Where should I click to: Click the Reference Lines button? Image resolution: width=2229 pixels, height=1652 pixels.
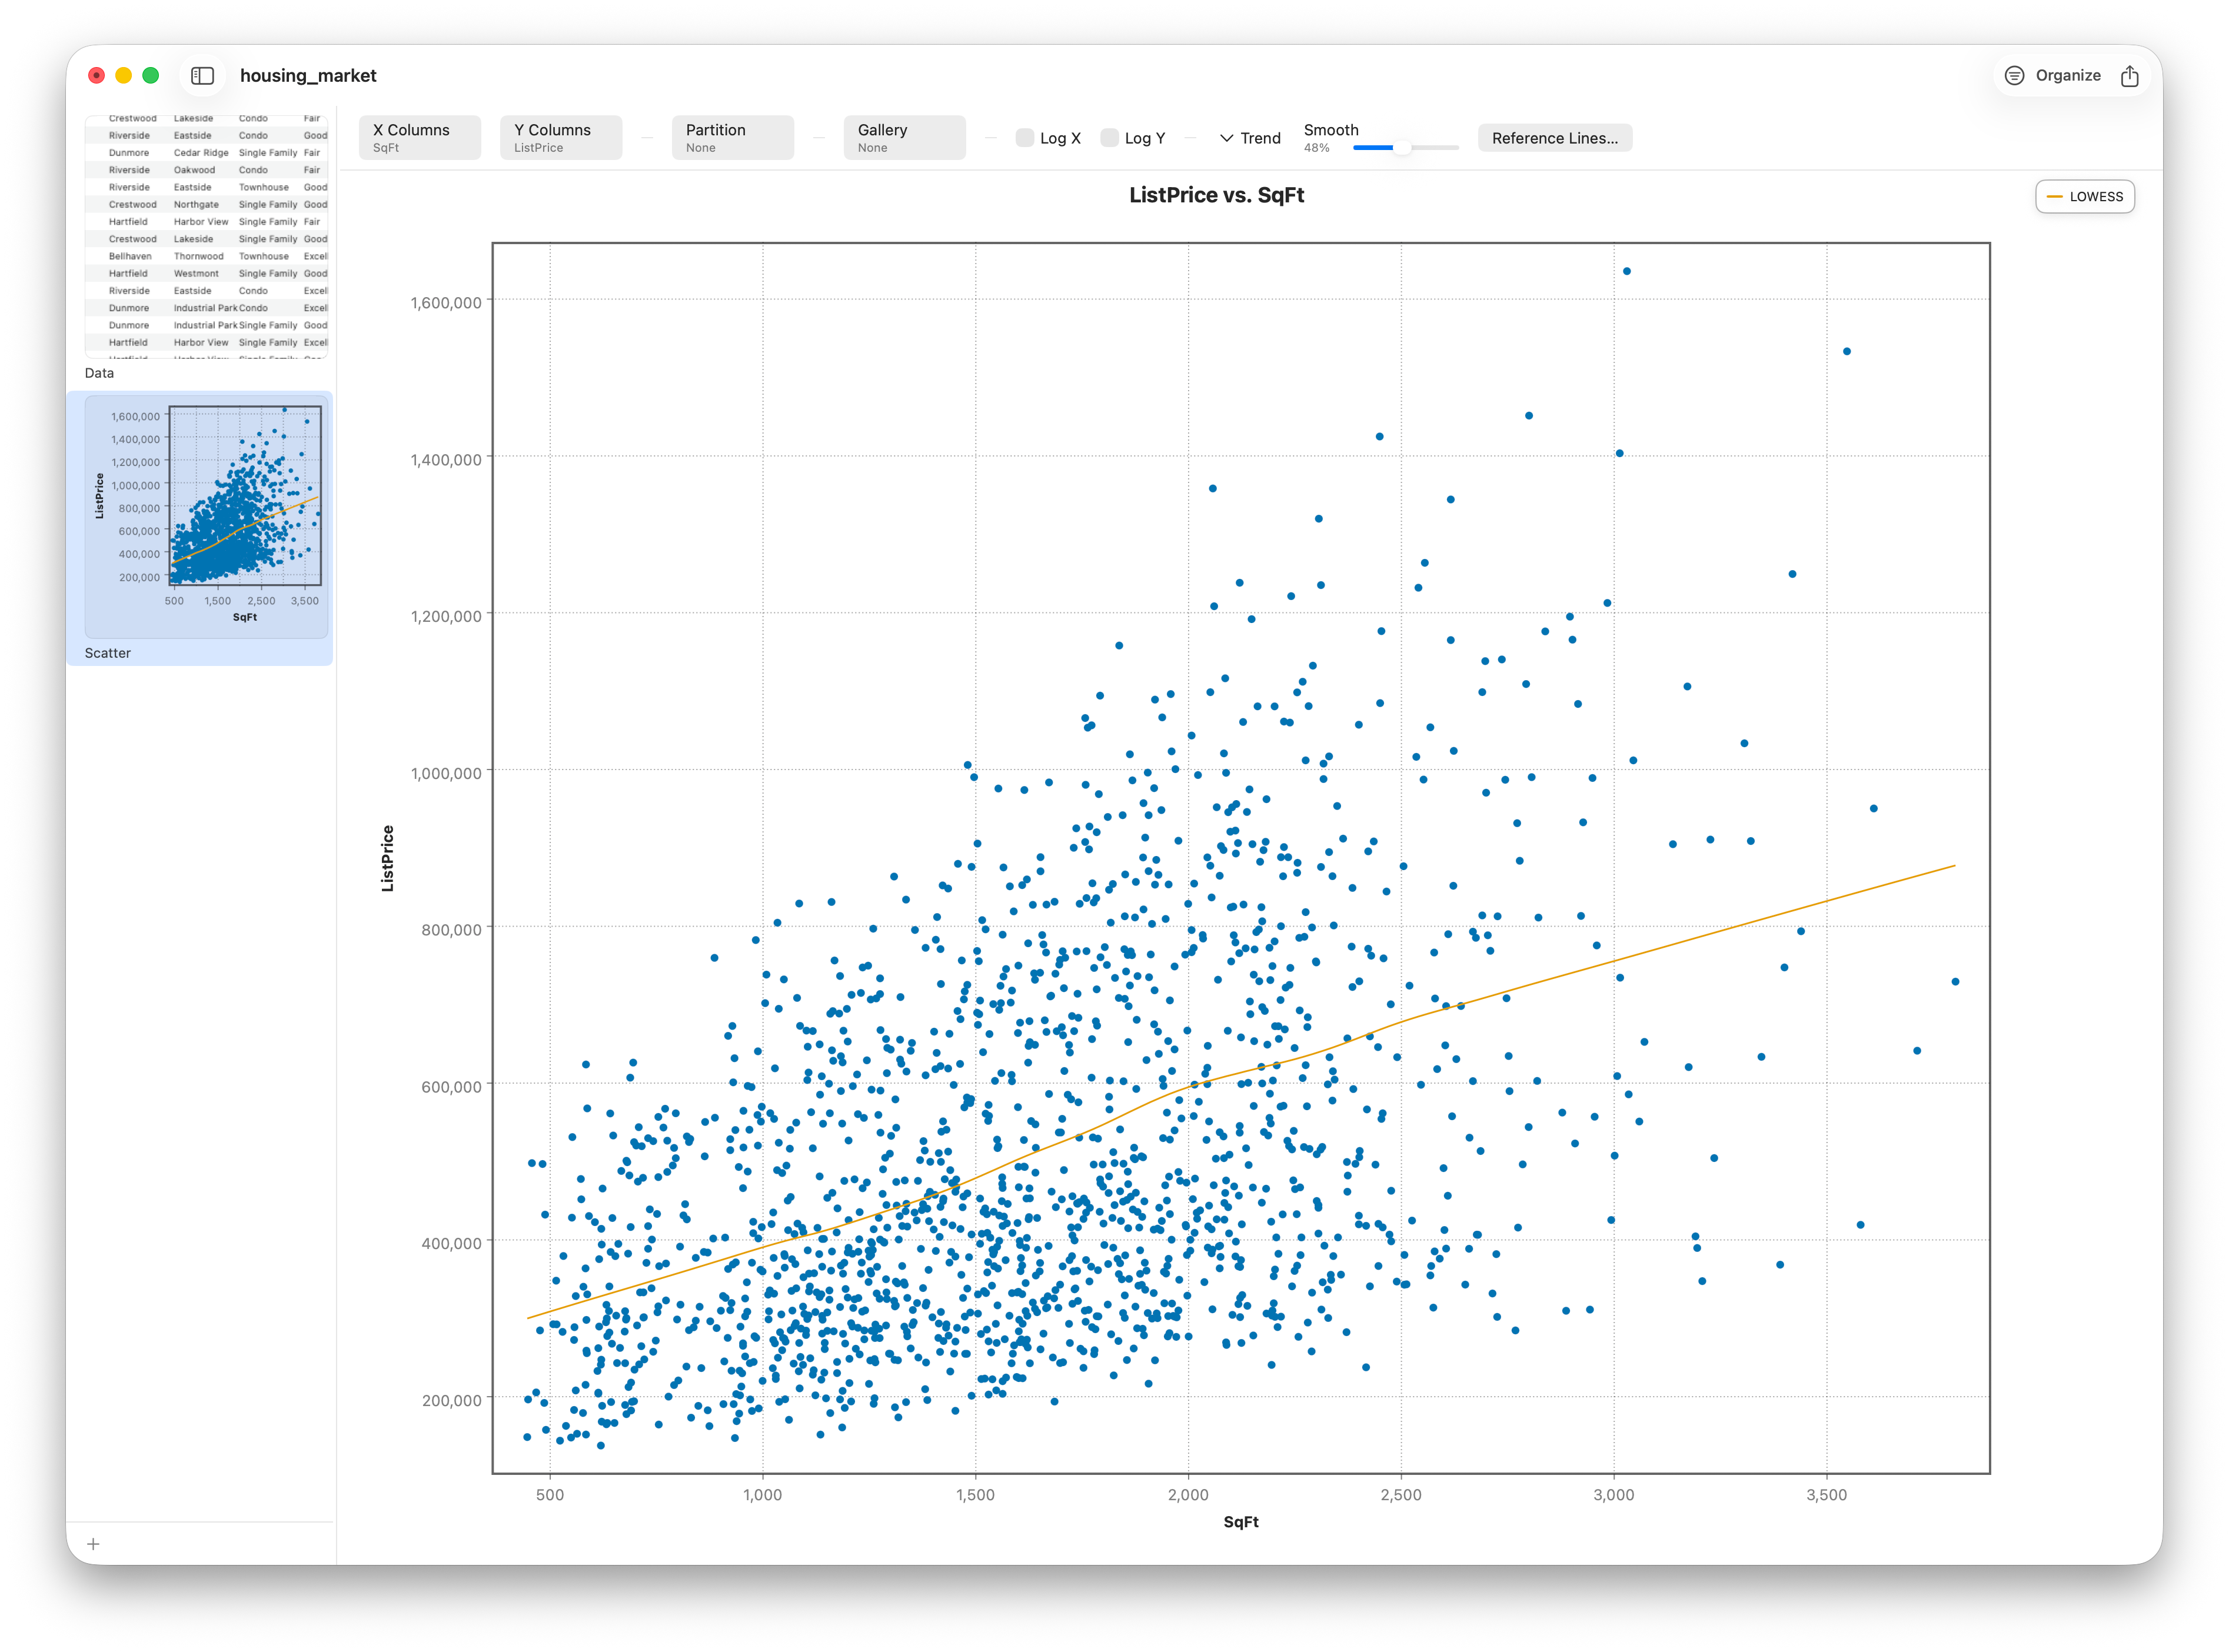[1555, 138]
